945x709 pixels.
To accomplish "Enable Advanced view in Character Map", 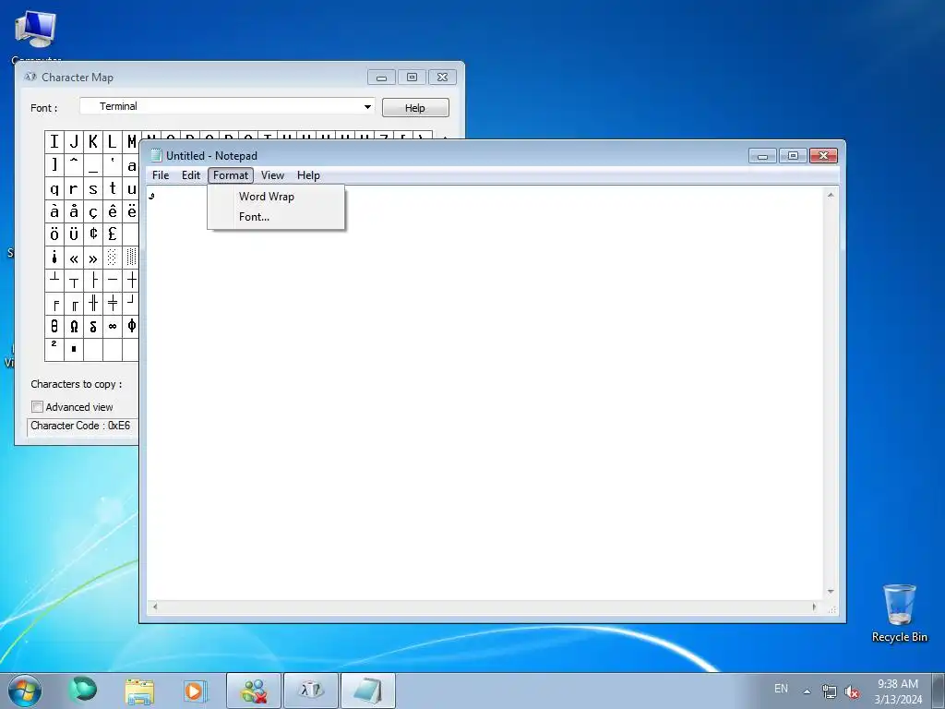I will pos(37,407).
